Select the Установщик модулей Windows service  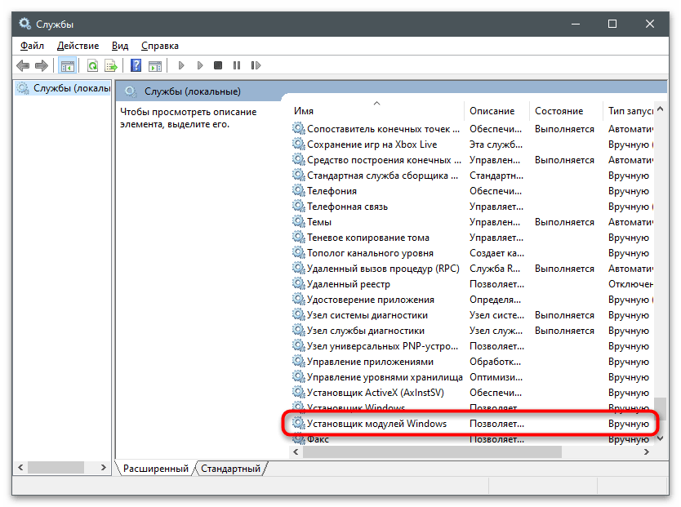tap(376, 424)
